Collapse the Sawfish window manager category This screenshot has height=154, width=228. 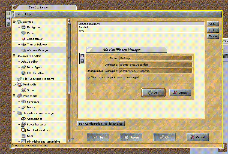(x=14, y=113)
